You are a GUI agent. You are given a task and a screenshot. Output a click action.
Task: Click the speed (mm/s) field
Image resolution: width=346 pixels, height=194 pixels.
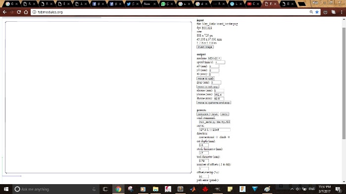point(220,62)
